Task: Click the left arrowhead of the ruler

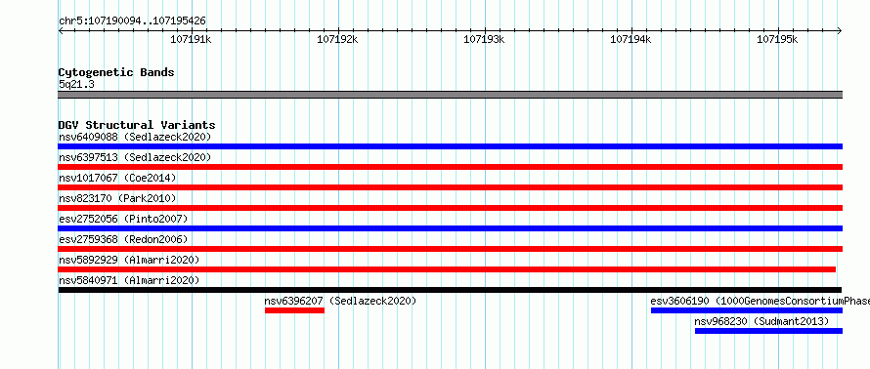Action: point(61,30)
